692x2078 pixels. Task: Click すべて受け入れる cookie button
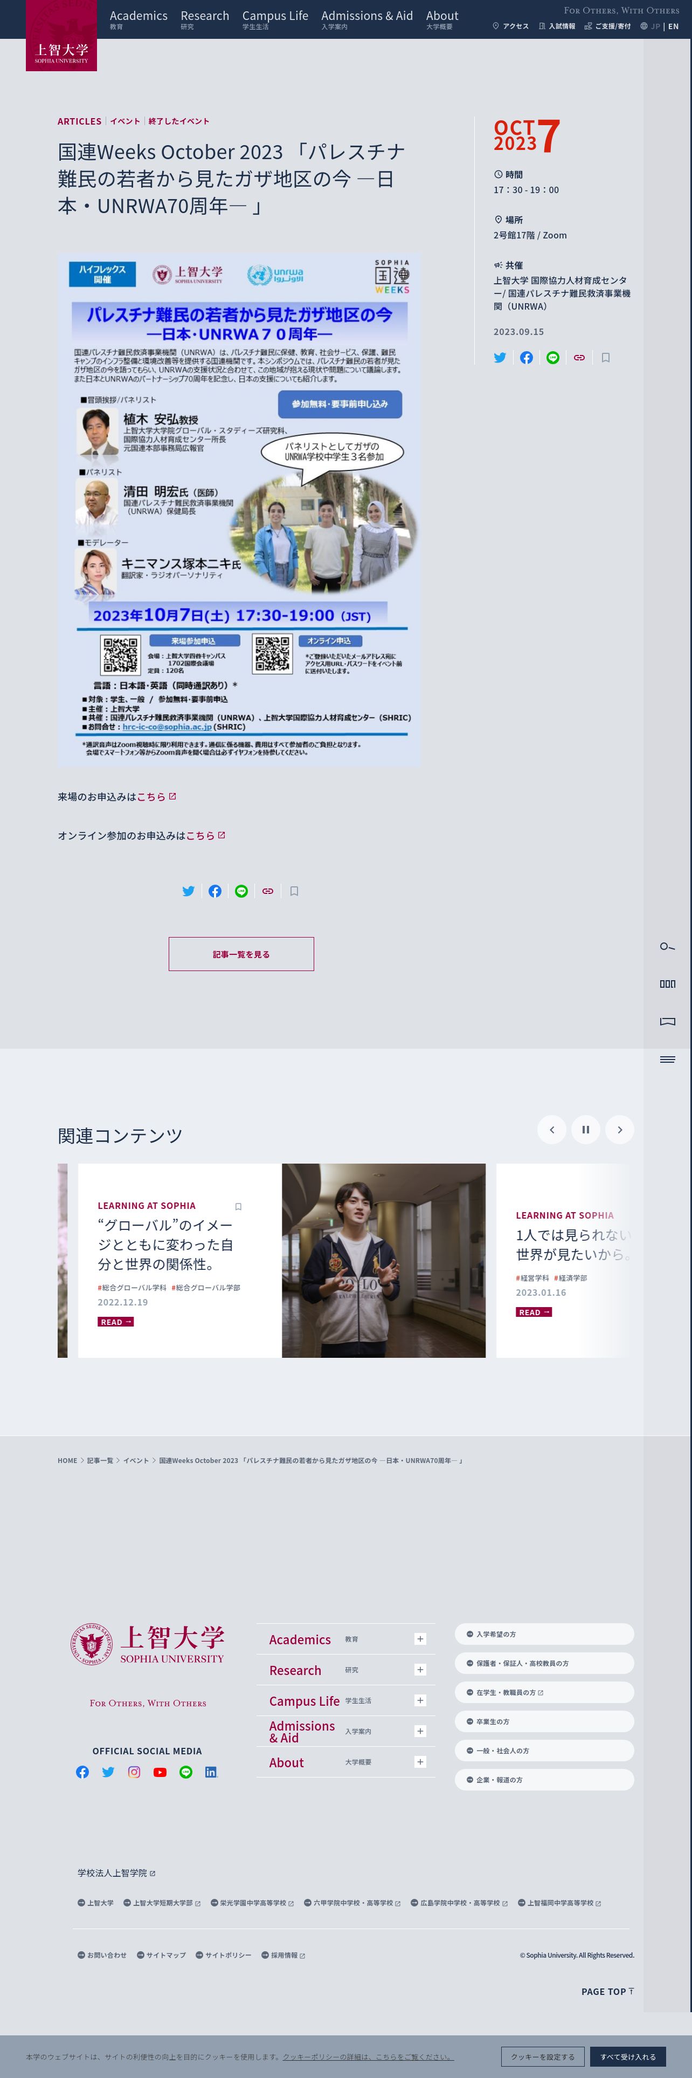point(628,2056)
